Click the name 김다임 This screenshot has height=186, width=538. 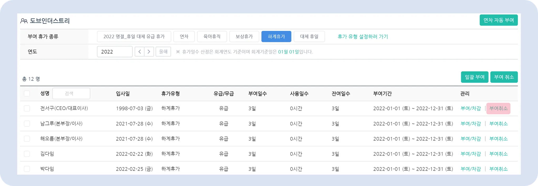click(x=47, y=154)
